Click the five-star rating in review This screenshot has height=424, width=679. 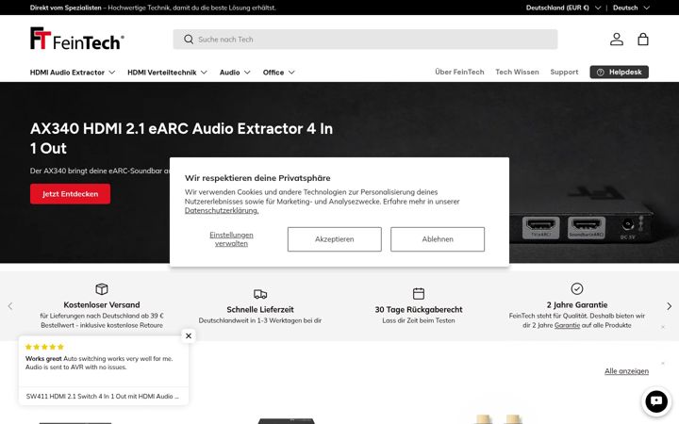coord(44,347)
